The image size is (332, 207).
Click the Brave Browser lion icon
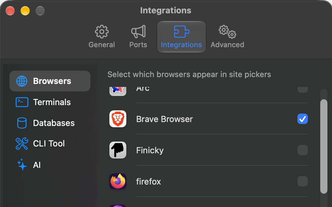(x=118, y=119)
